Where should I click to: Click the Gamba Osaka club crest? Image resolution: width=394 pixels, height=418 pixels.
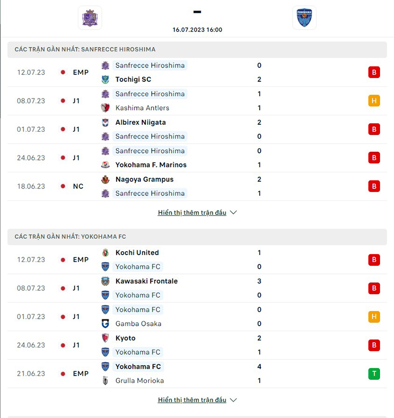[105, 324]
